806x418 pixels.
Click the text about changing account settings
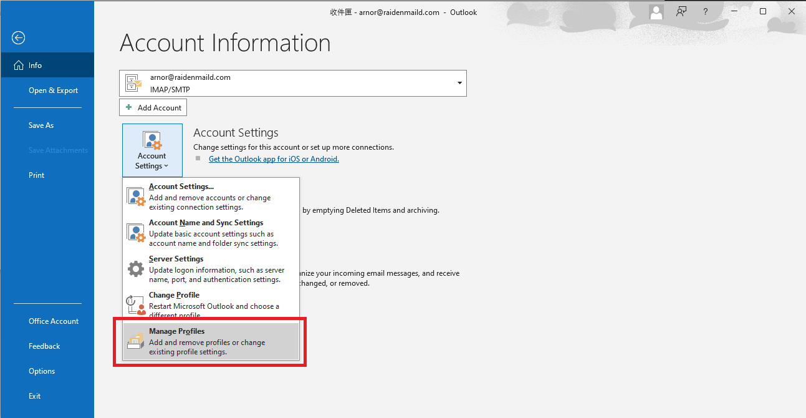[x=294, y=147]
